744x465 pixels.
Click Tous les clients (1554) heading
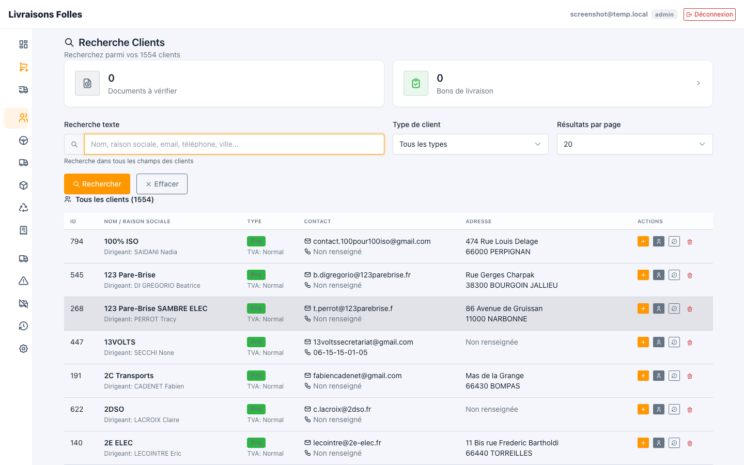[115, 199]
